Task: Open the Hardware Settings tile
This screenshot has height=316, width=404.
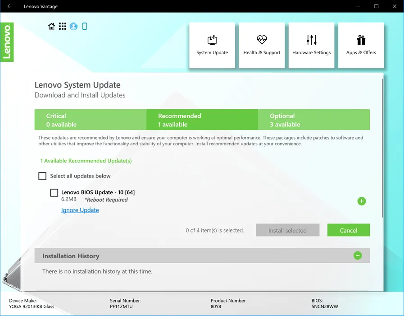Action: 312,46
